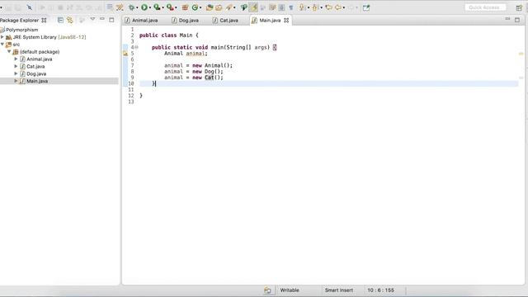Toggle Mark Occurrences highlighter
528x297 pixels.
(x=253, y=7)
